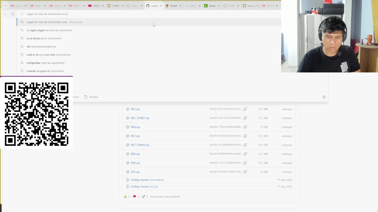Copy the SHA256 hash for RE3.zip
This screenshot has width=378, height=212.
[245, 109]
